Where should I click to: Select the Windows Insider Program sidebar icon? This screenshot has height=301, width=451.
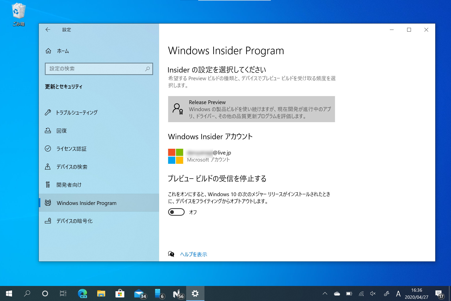tap(48, 203)
